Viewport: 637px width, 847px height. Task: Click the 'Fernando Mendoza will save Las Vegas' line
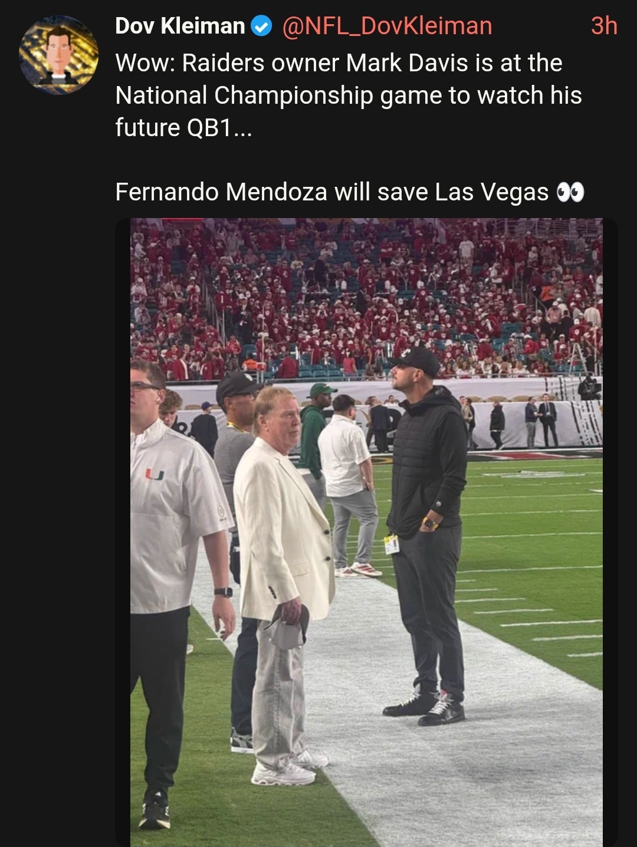[331, 192]
